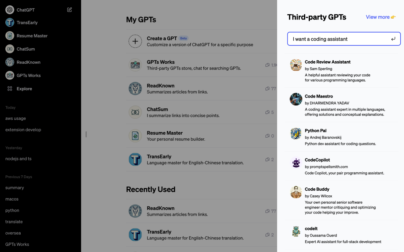Open TransEarly icon in sidebar
This screenshot has width=404, height=252.
[x=10, y=23]
